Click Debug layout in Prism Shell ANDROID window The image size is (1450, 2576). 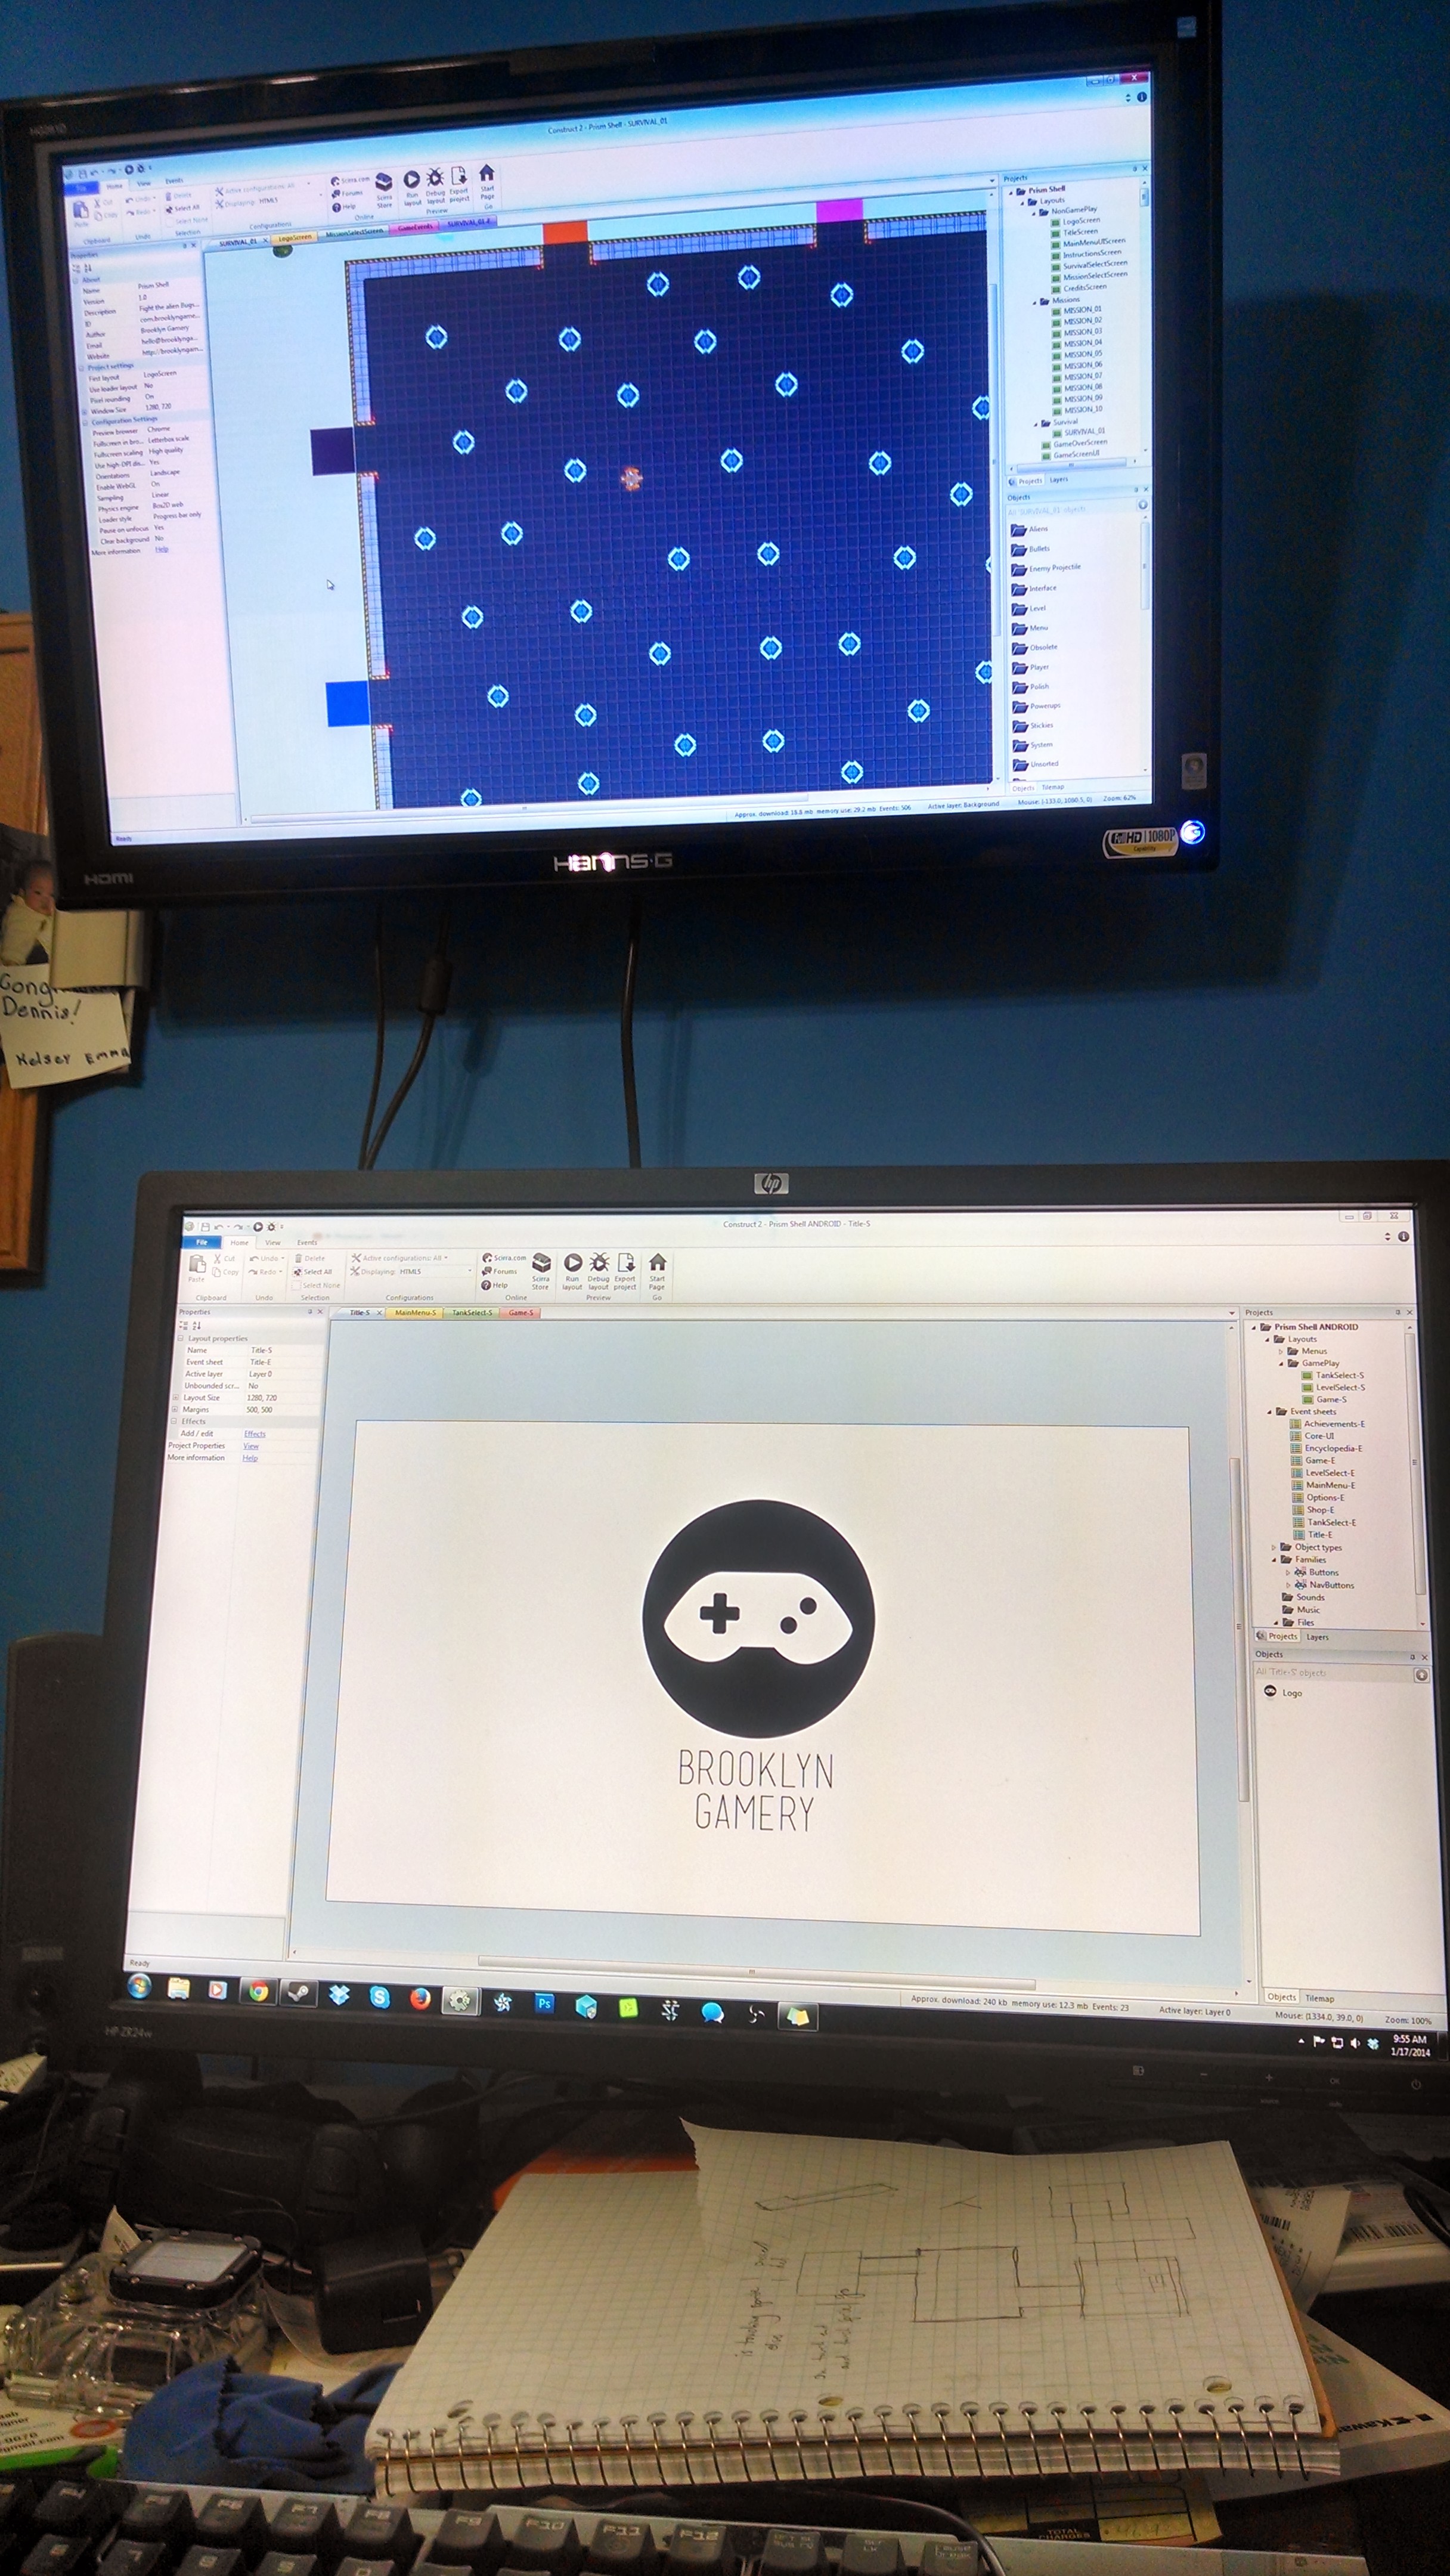(598, 1271)
